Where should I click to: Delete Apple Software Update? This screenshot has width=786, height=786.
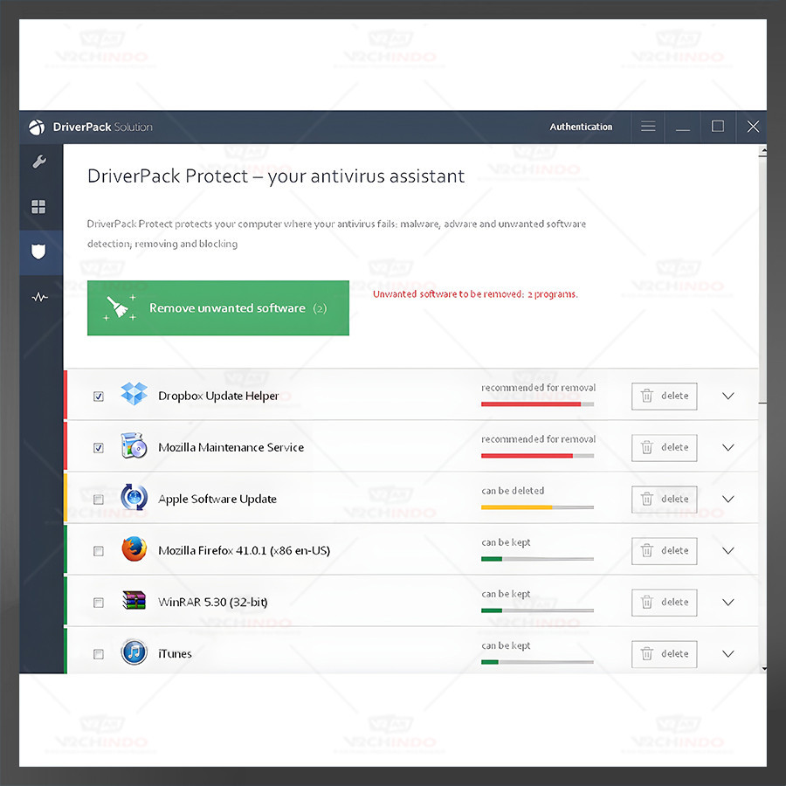coord(665,500)
